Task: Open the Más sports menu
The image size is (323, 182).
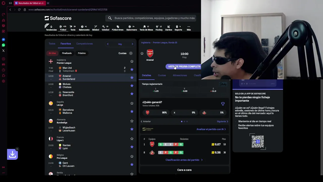Action: tap(189, 28)
